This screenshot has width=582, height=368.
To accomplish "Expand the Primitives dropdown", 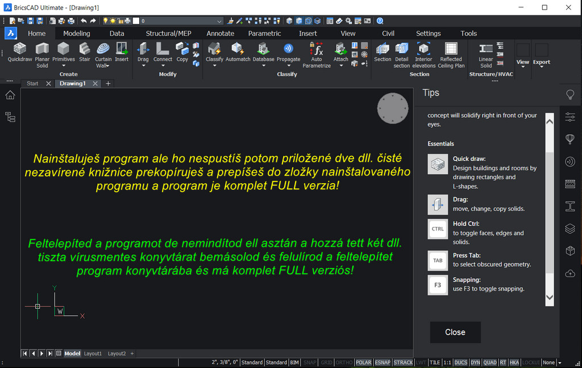I will 64,66.
